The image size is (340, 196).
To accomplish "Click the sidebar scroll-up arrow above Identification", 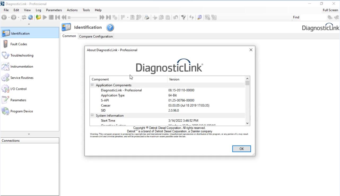I will (29, 24).
